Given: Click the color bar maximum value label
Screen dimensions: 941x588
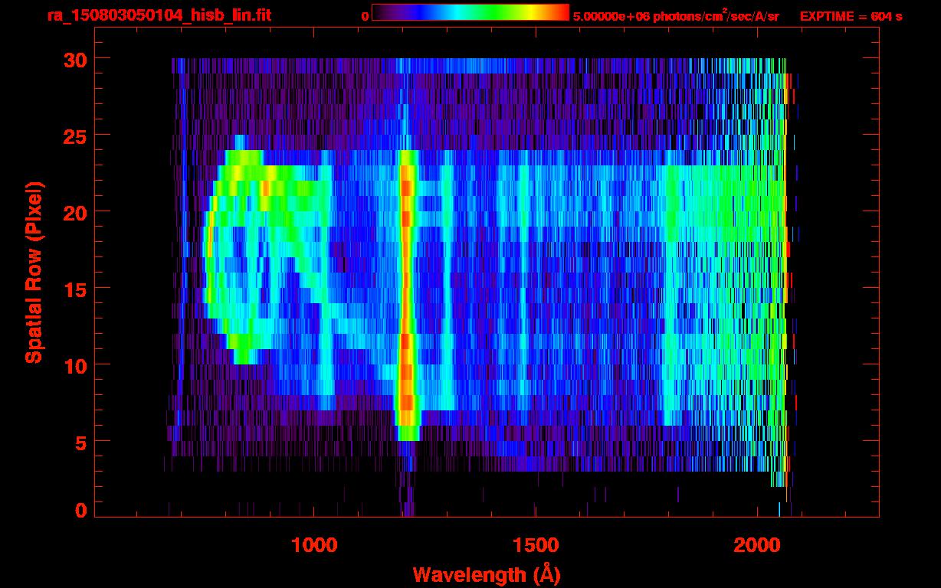Looking at the screenshot, I should 675,16.
